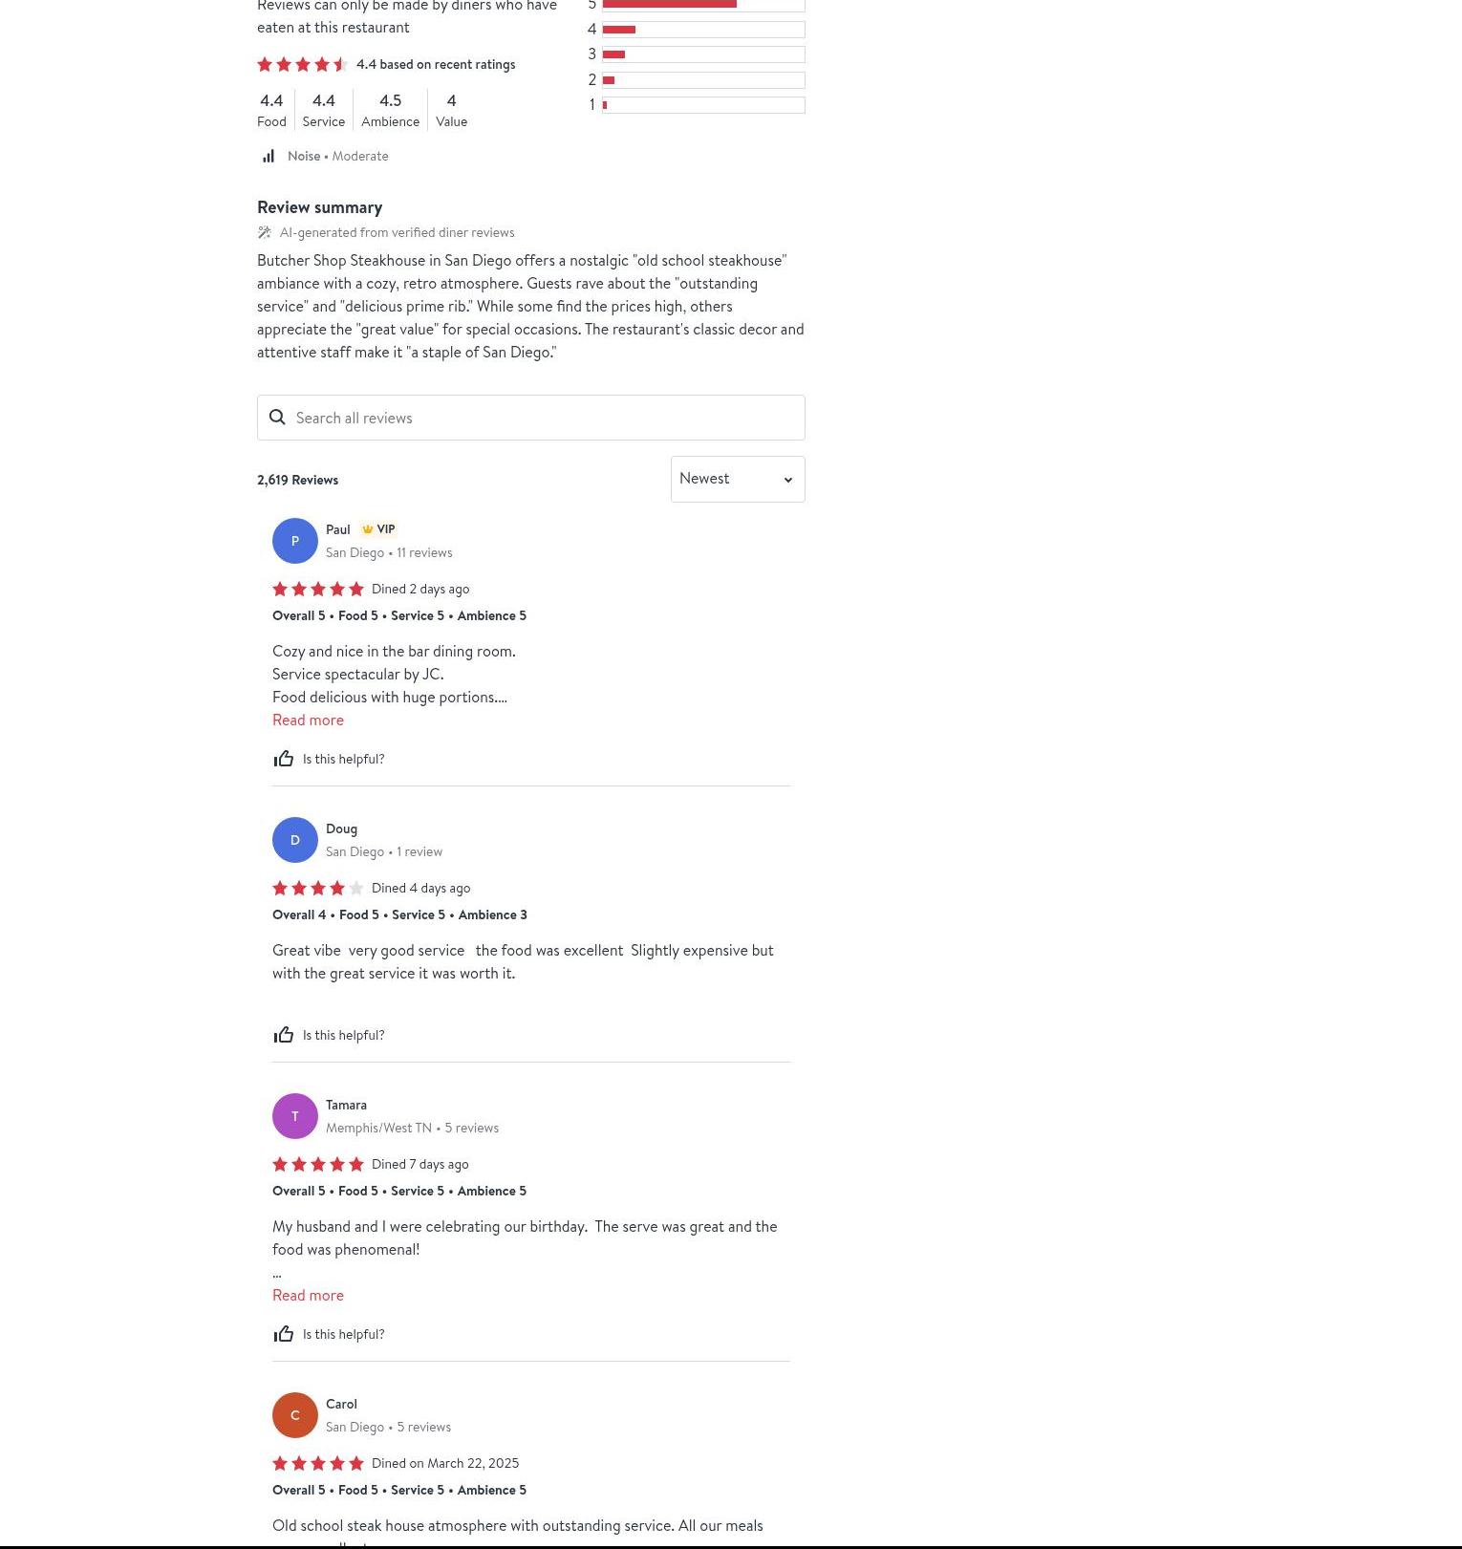The height and width of the screenshot is (1549, 1462).
Task: Click Doug's reviewer name
Action: pyautogui.click(x=341, y=828)
